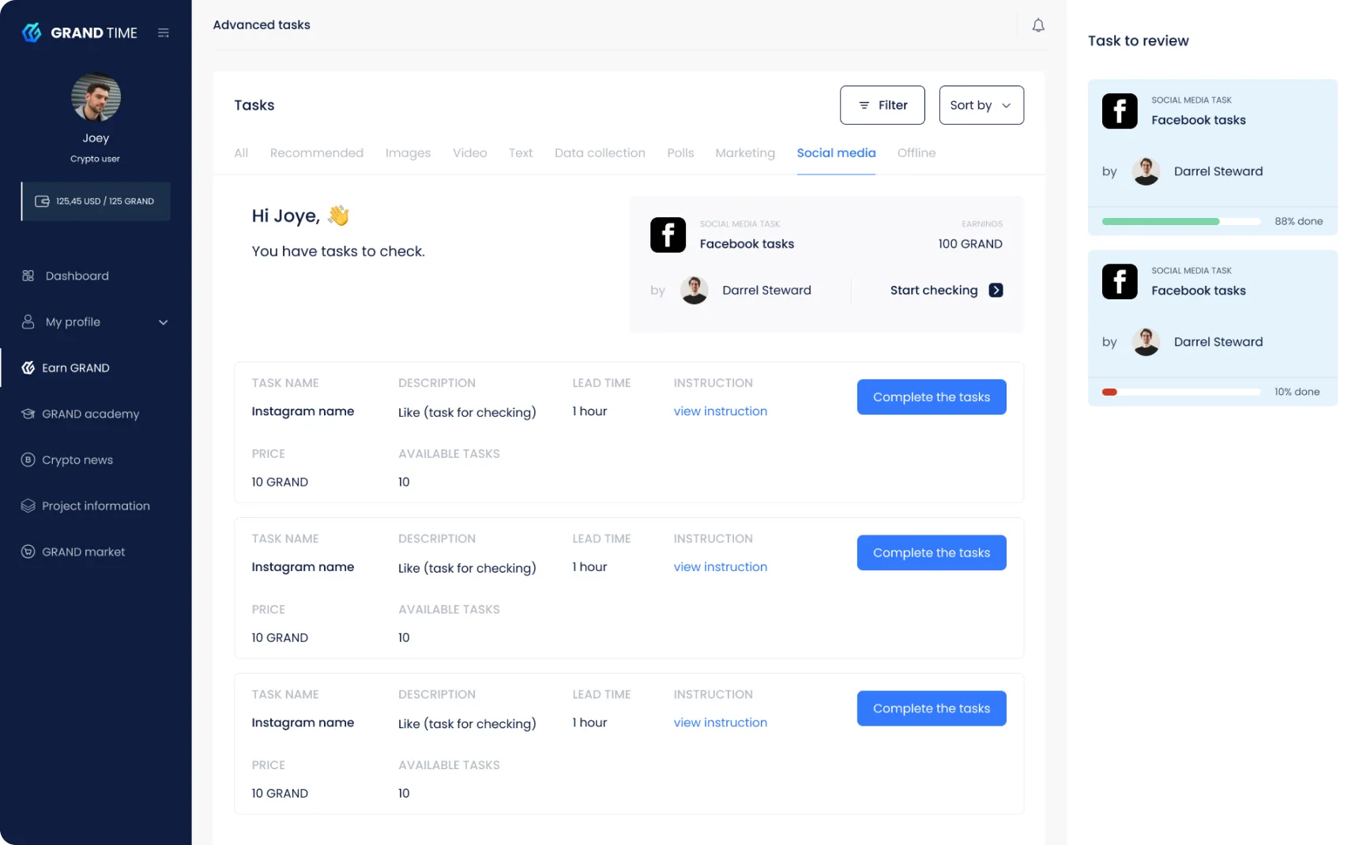Open the Sort by dropdown

pos(981,105)
